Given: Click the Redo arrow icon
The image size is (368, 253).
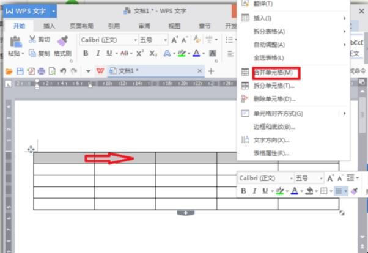Looking at the screenshot, I should pos(74,71).
